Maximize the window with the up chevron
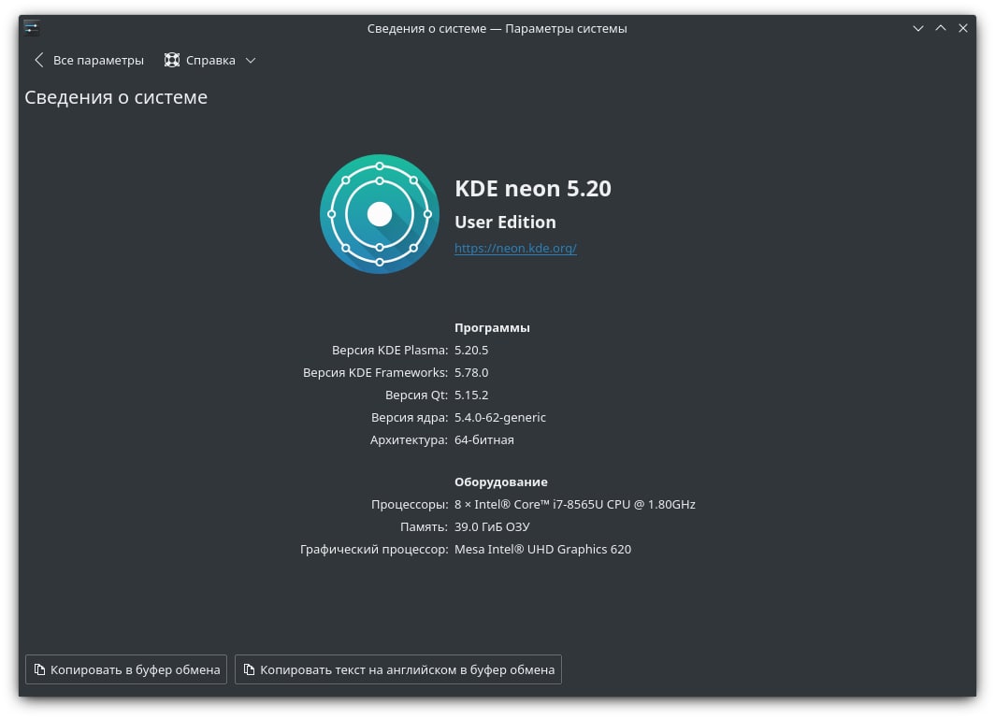 coord(941,28)
